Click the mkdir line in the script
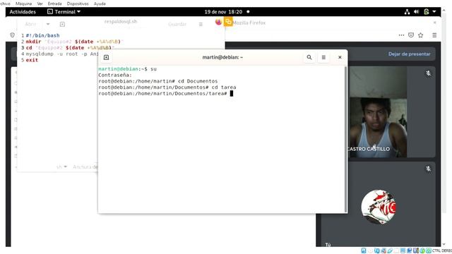This screenshot has width=452, height=254. 74,42
